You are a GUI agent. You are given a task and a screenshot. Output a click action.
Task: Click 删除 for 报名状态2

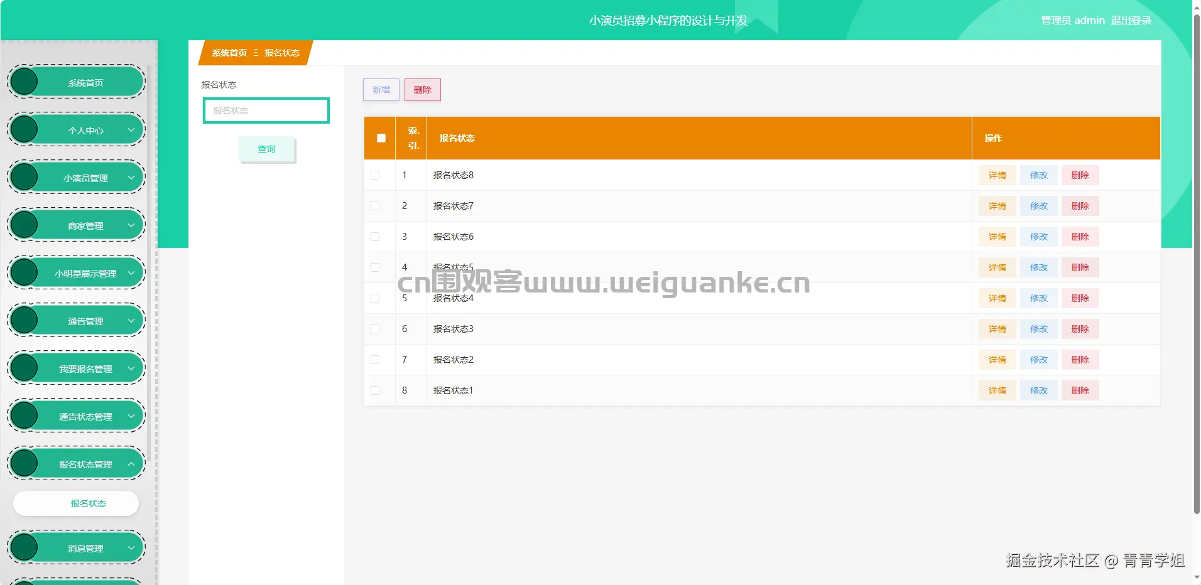(x=1080, y=360)
